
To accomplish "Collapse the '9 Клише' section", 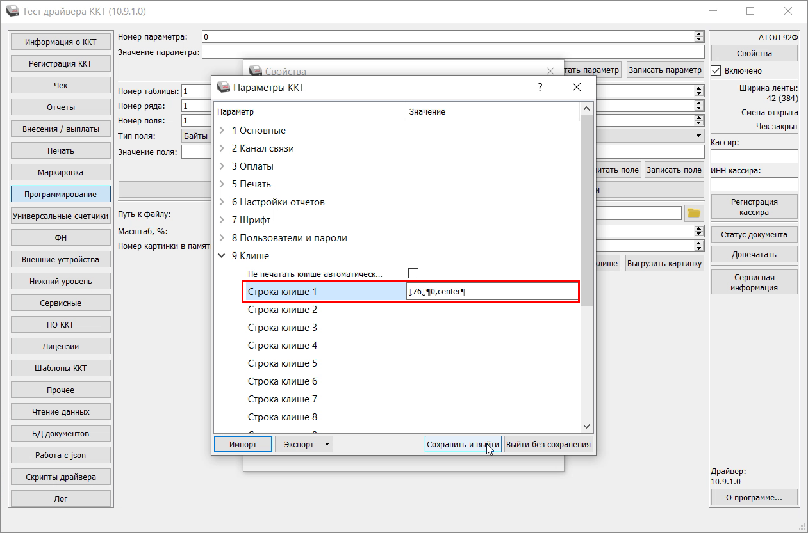I will (222, 256).
